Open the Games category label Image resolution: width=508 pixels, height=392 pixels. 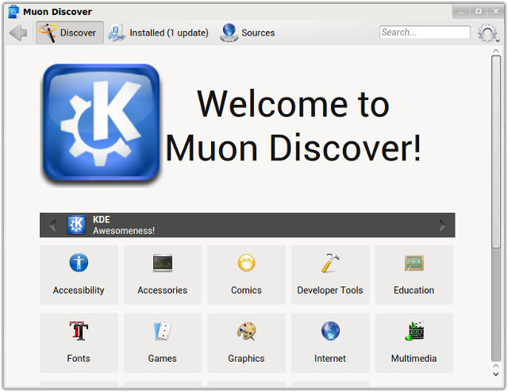162,359
